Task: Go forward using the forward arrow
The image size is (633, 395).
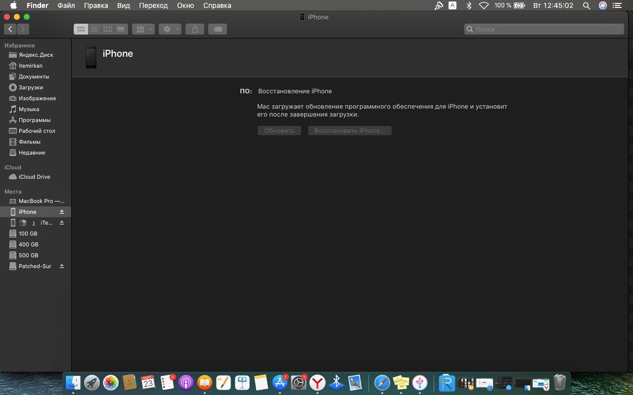Action: 23,29
